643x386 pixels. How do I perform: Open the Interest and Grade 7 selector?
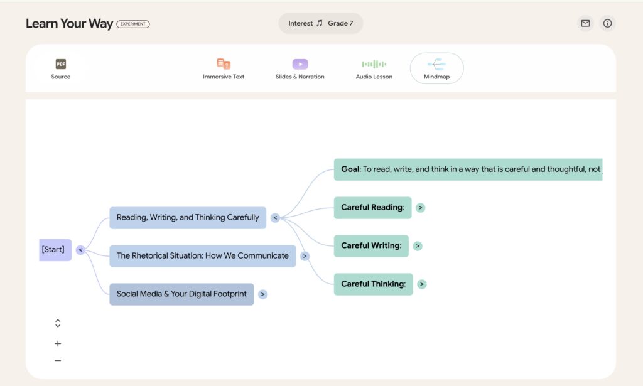[320, 24]
